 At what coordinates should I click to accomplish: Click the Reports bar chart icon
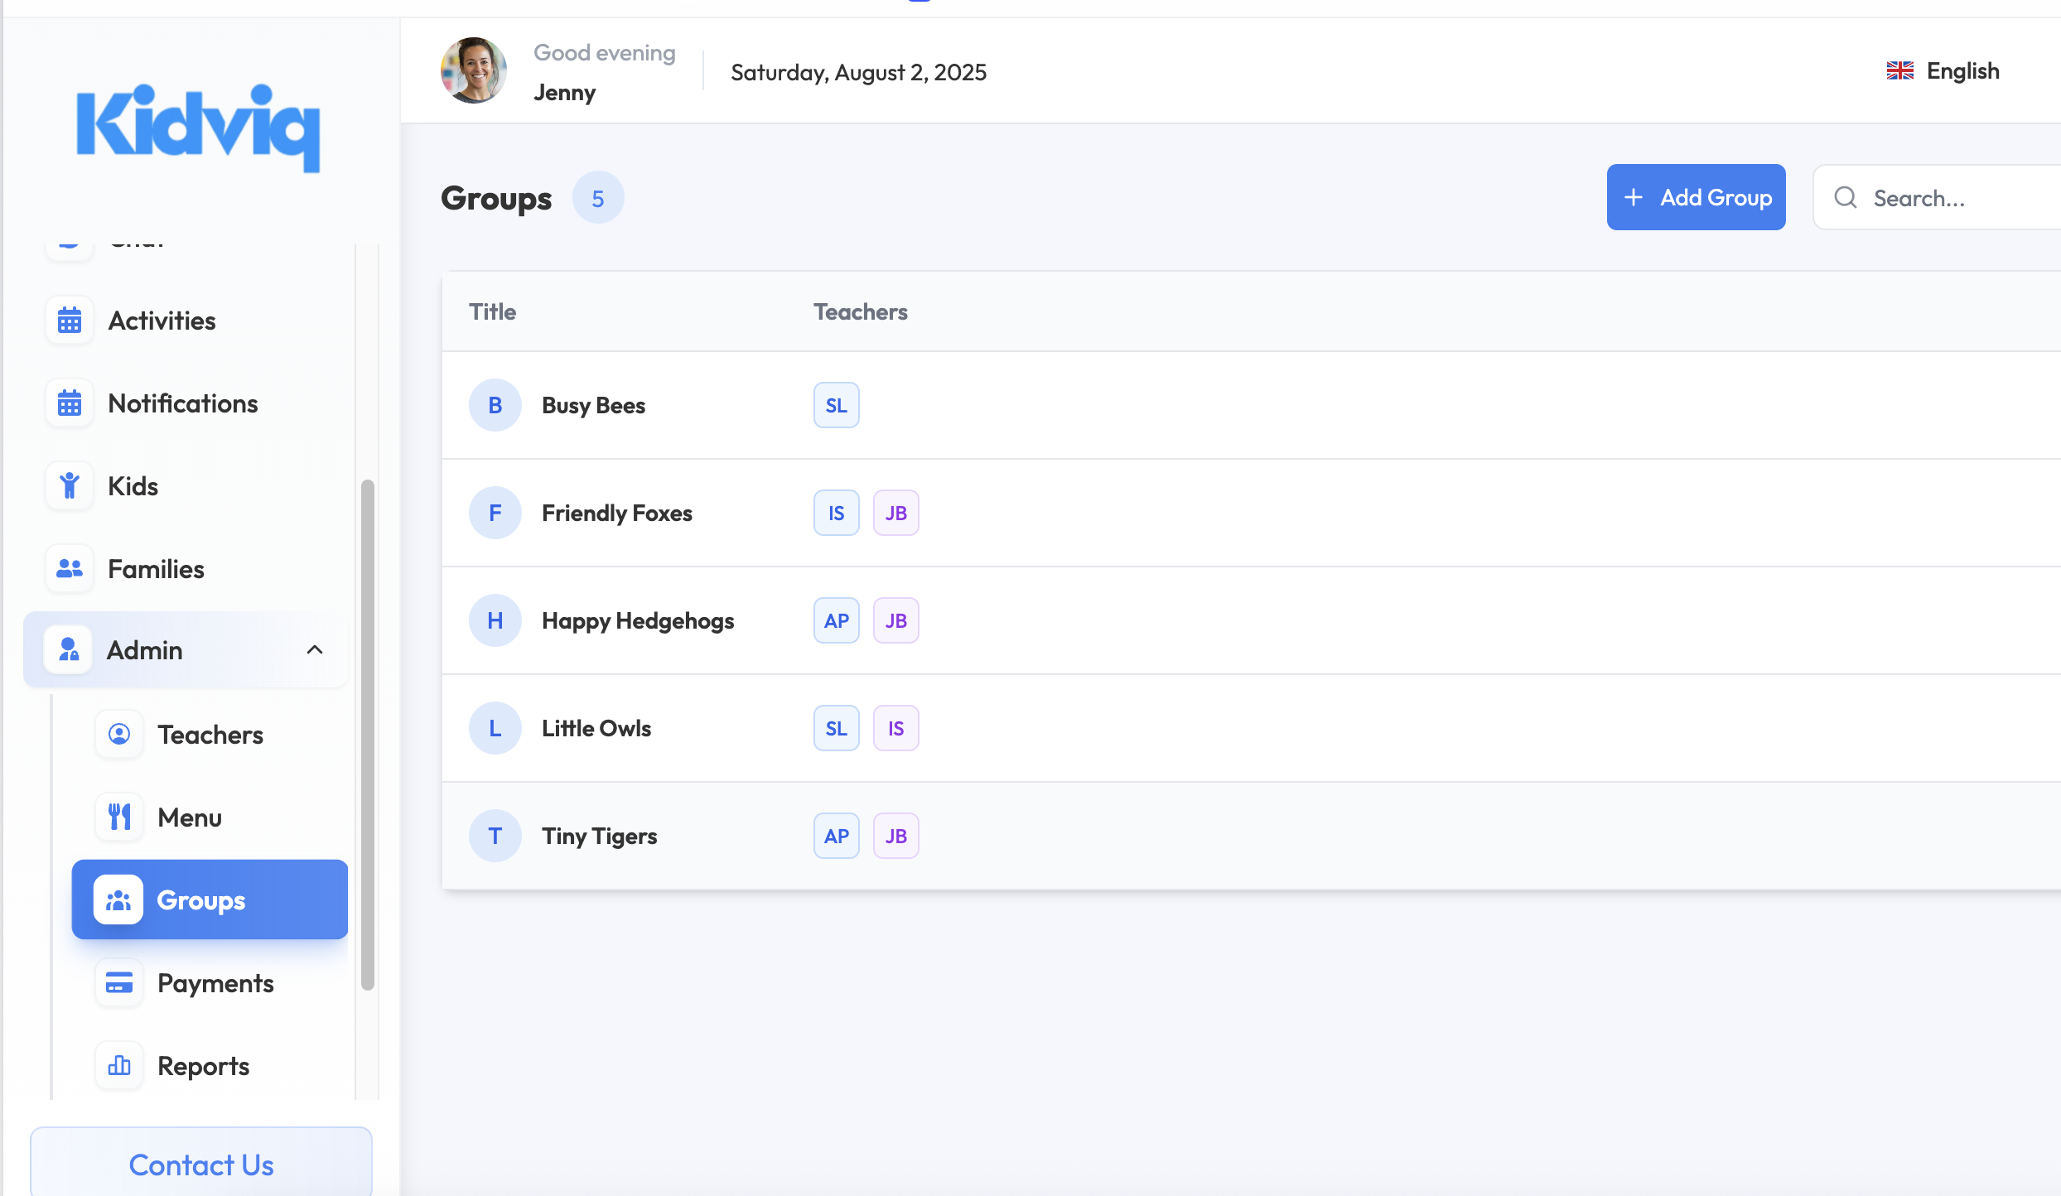pos(119,1066)
